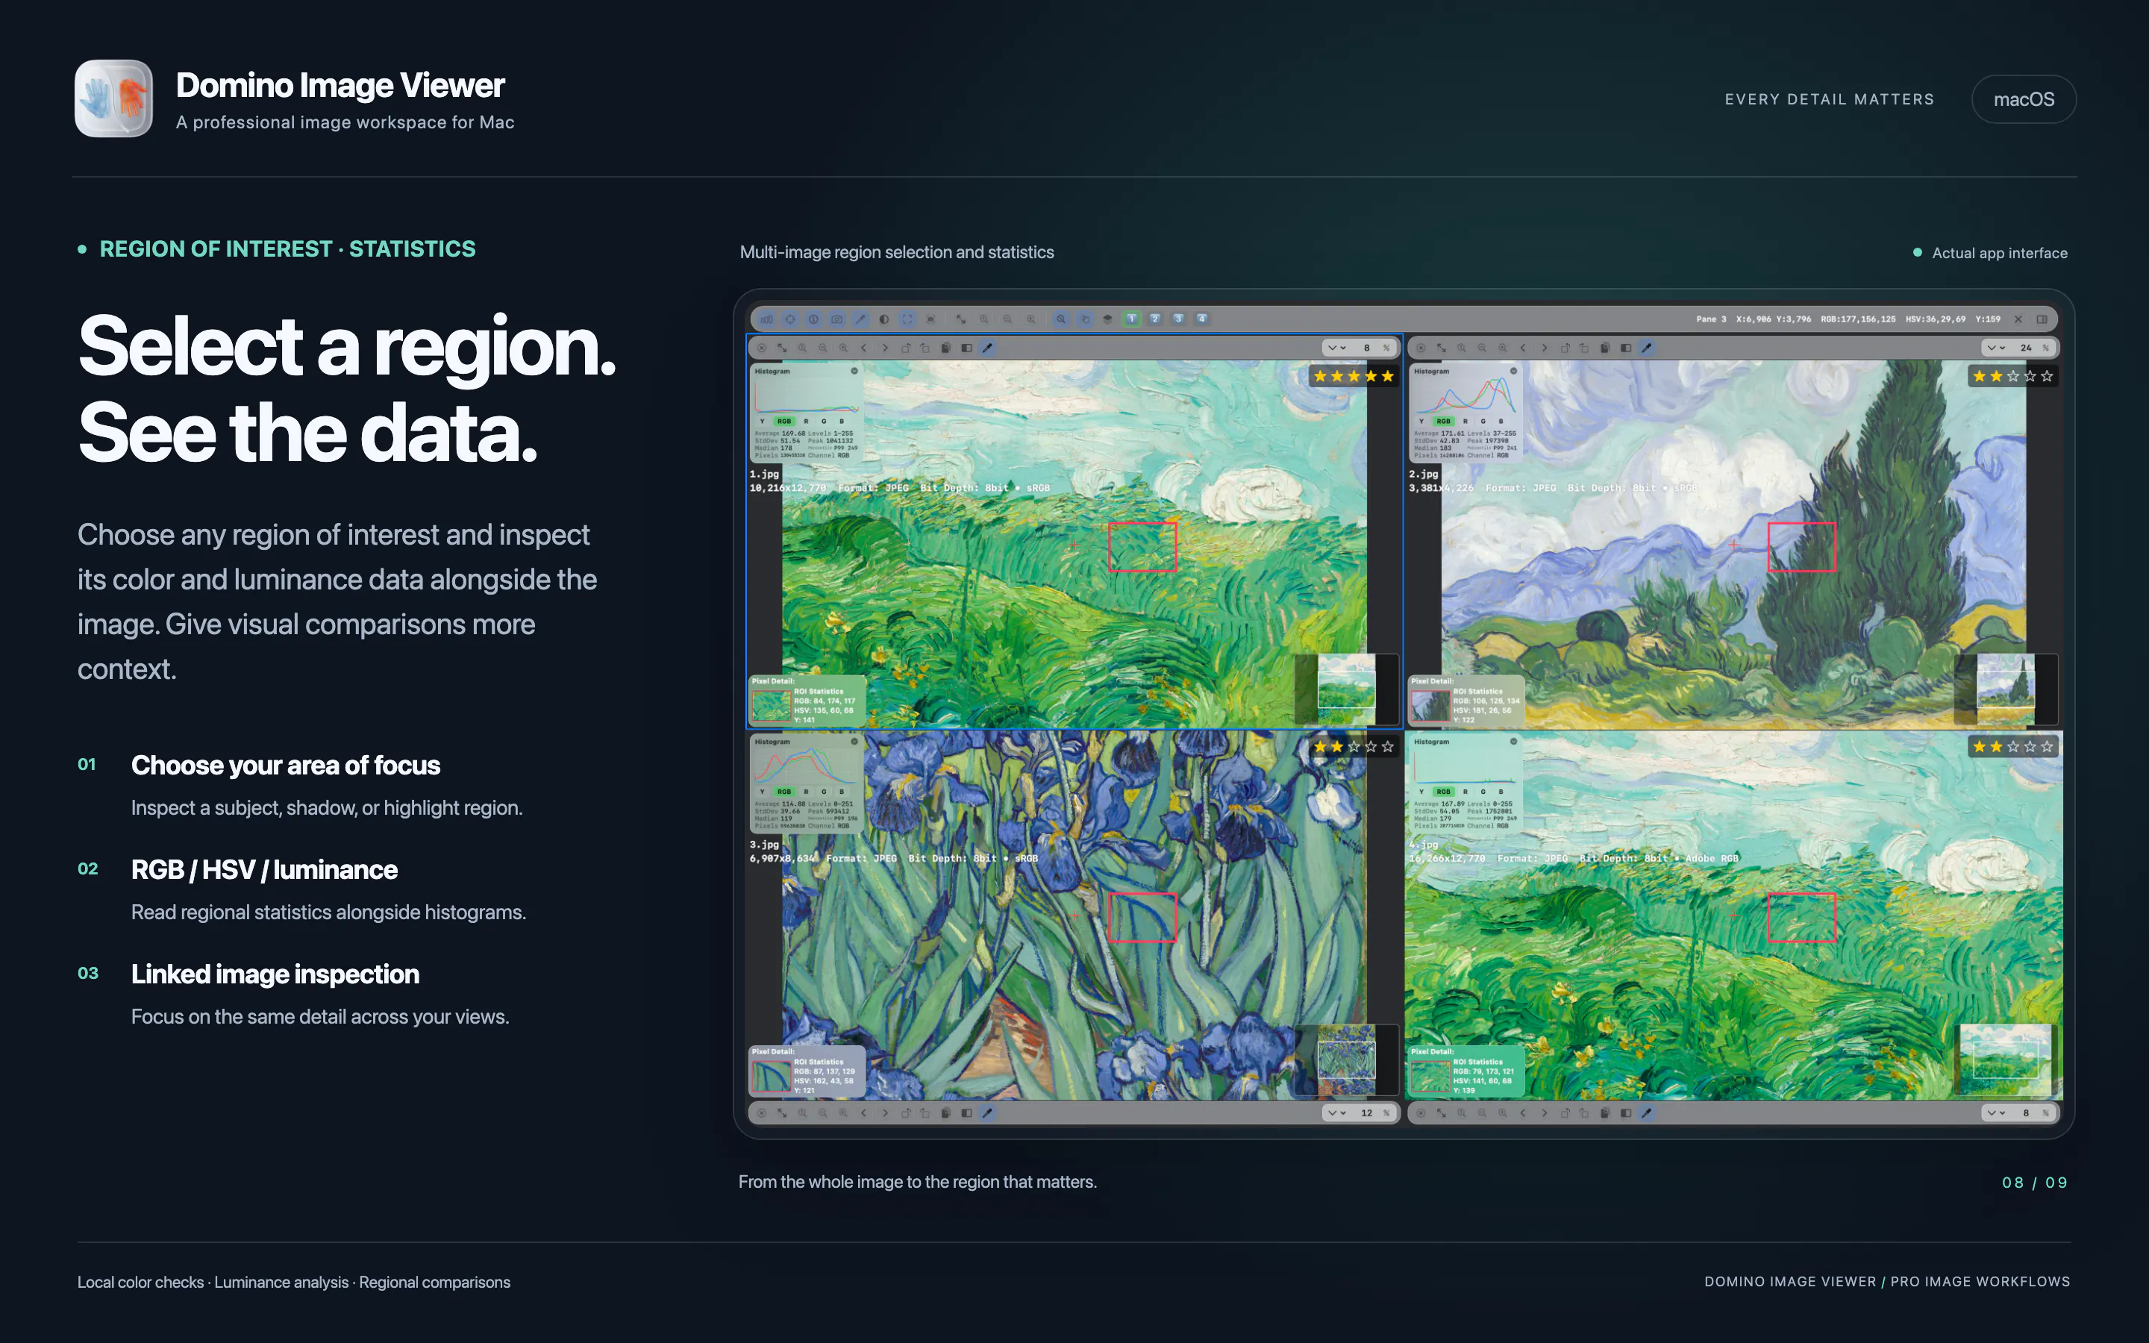Screen dimensions: 2149x1343
Task: Click the fit-to-window arrows in the main toolbar
Action: 961,319
